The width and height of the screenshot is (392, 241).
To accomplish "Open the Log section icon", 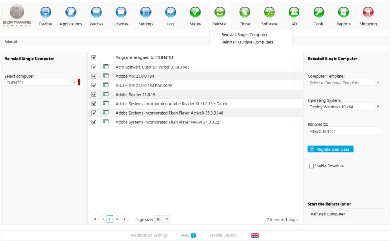I will click(x=170, y=12).
